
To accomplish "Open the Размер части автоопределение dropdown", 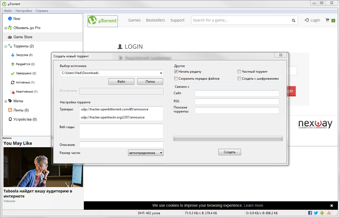I will (x=146, y=153).
